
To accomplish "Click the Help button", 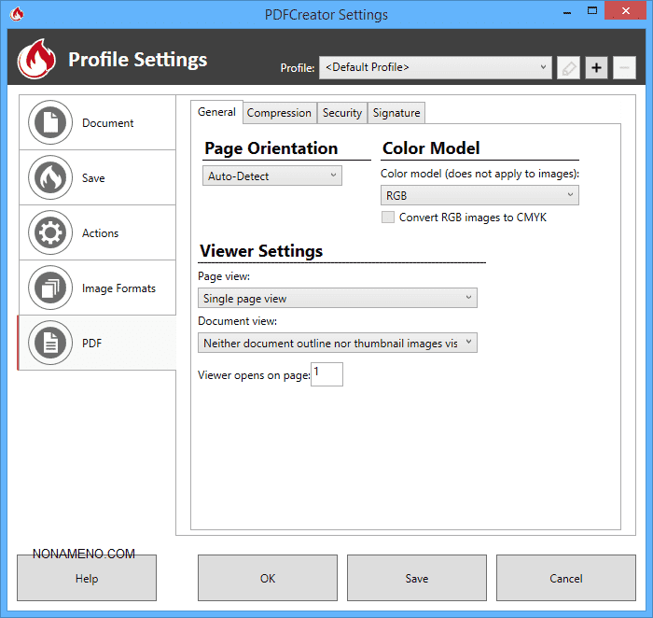I will tap(87, 579).
